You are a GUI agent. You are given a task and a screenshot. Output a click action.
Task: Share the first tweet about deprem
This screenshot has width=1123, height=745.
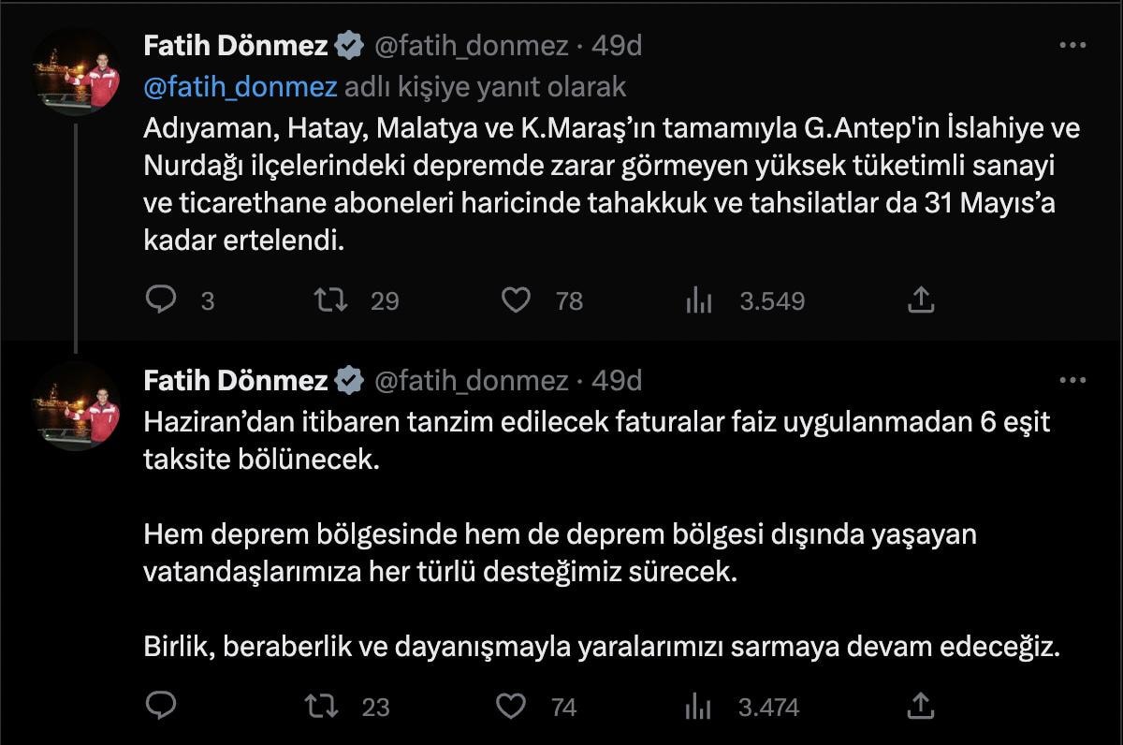coord(920,299)
